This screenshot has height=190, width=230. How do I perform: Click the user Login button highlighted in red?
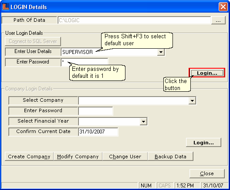[x=207, y=73]
